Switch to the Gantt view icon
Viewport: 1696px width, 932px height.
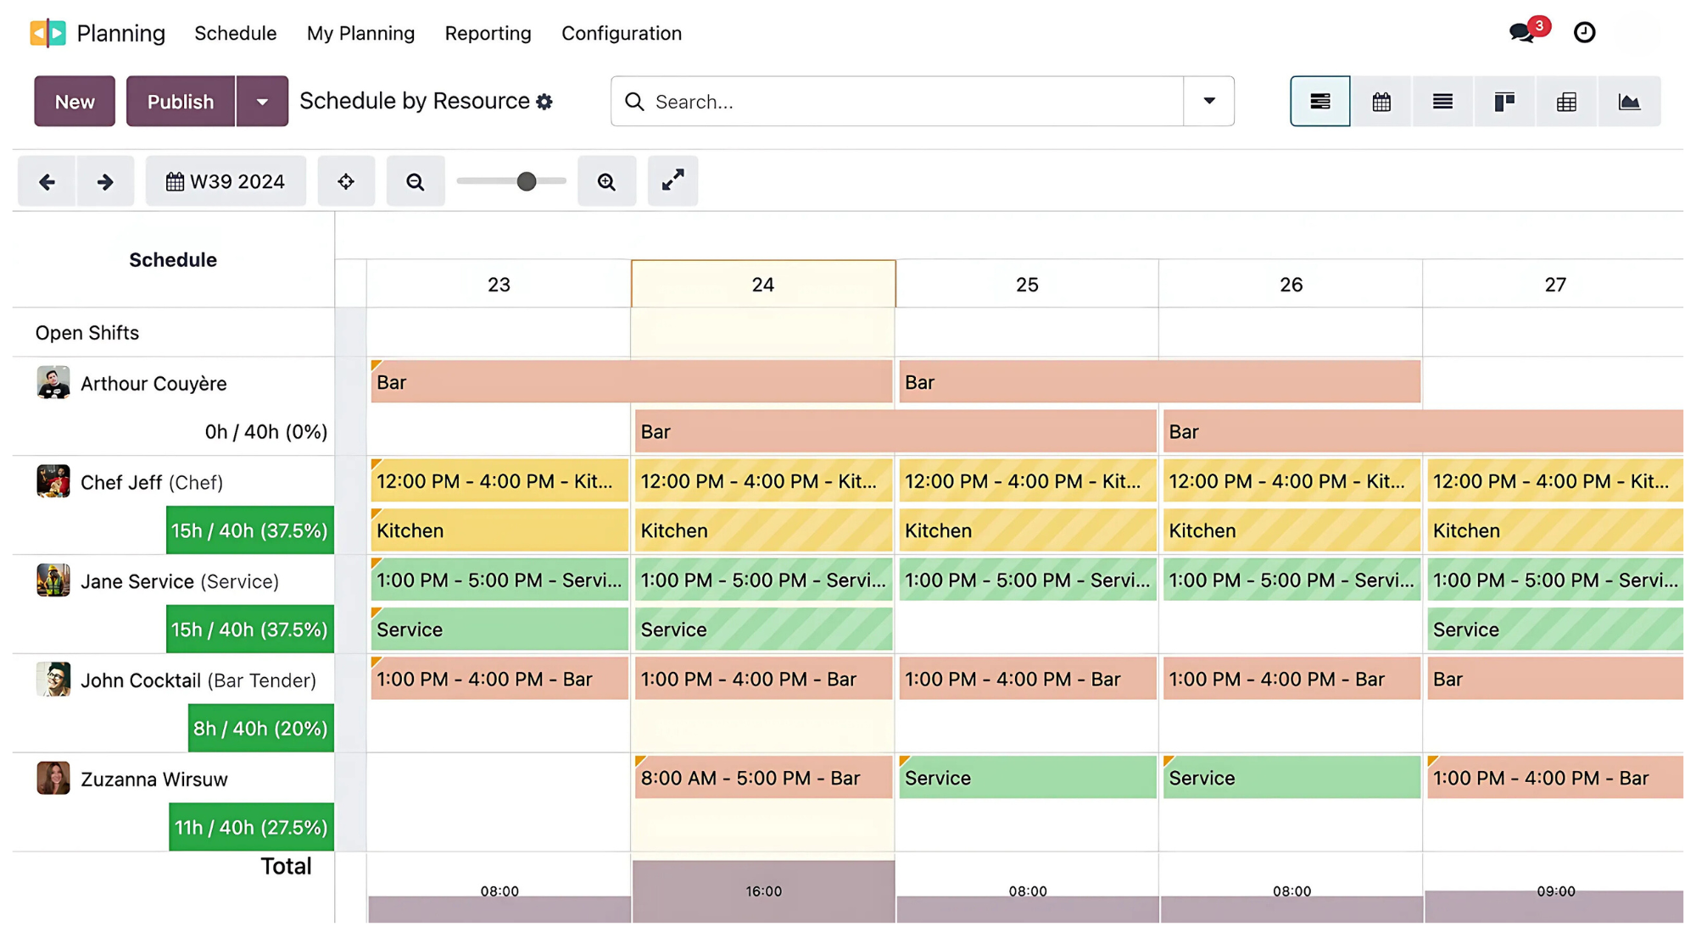click(x=1319, y=102)
